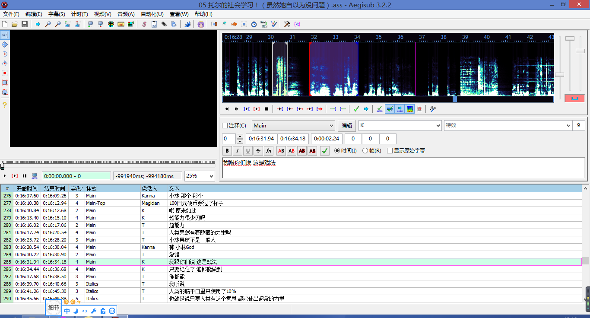Click the 编辑 style edit button
The height and width of the screenshot is (318, 590).
(347, 125)
